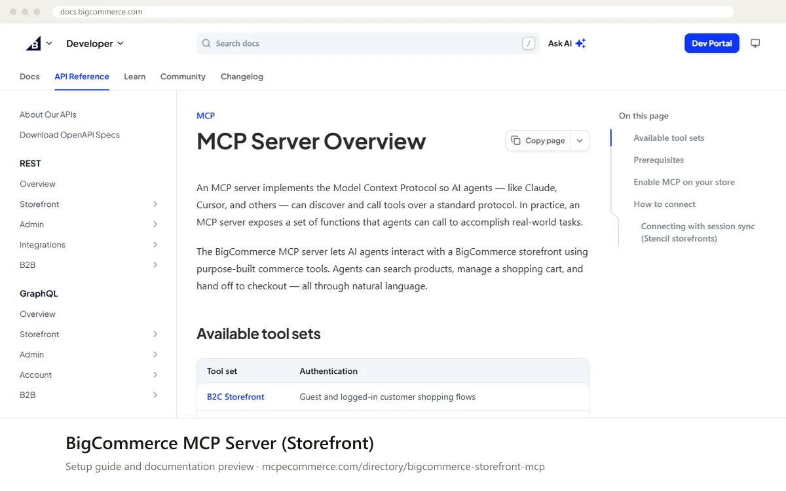786x491 pixels.
Task: Click the MCP Server Overview title
Action: 311,141
